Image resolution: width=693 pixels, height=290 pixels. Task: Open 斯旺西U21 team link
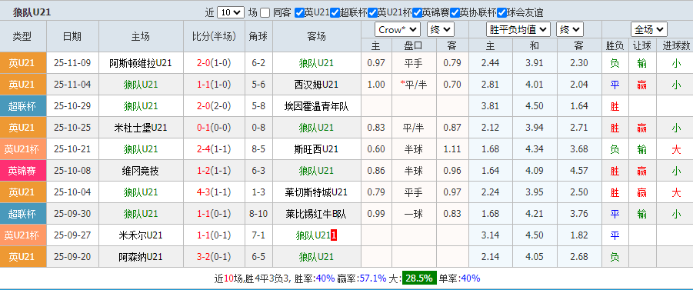316,149
